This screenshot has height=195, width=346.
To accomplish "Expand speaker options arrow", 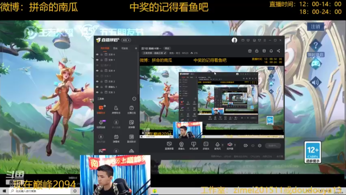I will click(x=235, y=145).
